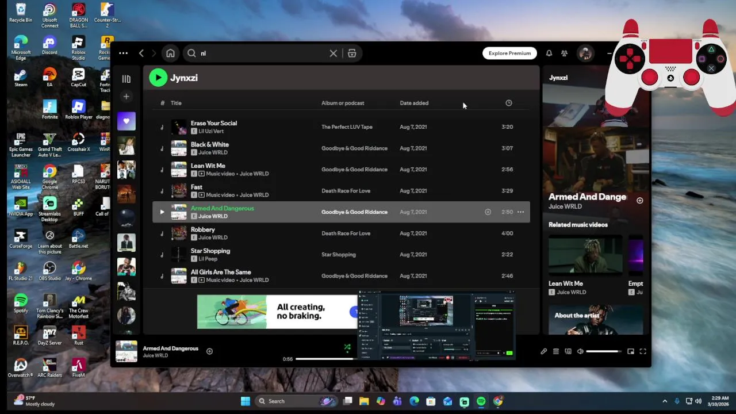Image resolution: width=736 pixels, height=414 pixels.
Task: Select the song Star Shopping
Action: (210, 251)
